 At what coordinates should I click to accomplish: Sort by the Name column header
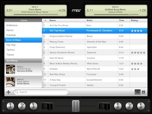point(67,20)
